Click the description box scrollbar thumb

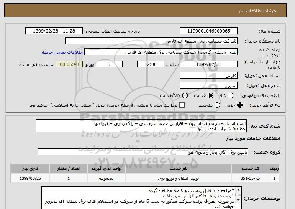[x=238, y=195]
